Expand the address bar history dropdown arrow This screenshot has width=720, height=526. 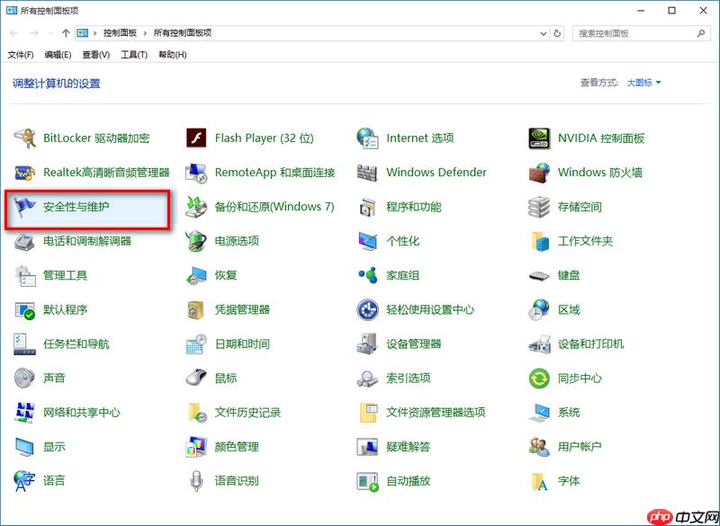click(544, 33)
